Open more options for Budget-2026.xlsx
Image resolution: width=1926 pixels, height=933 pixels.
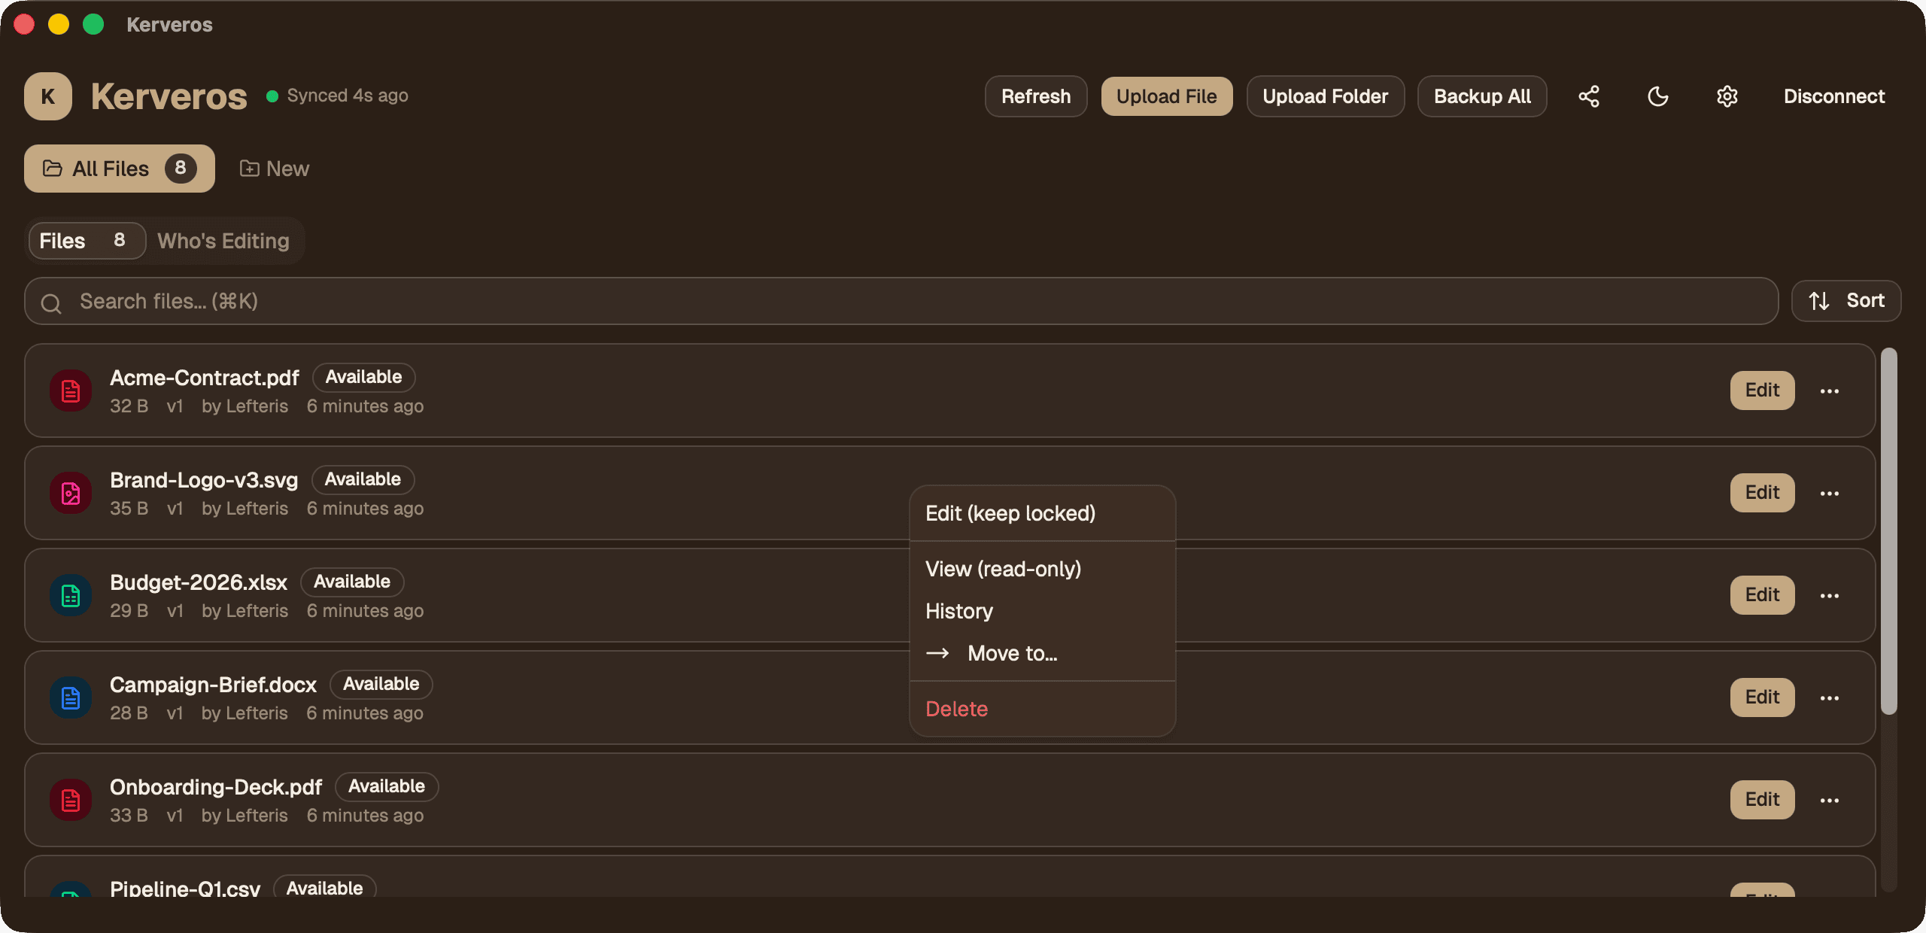click(x=1829, y=595)
